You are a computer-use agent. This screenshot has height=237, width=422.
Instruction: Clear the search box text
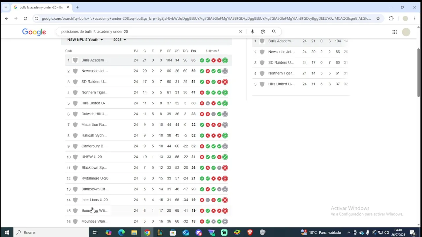(241, 32)
